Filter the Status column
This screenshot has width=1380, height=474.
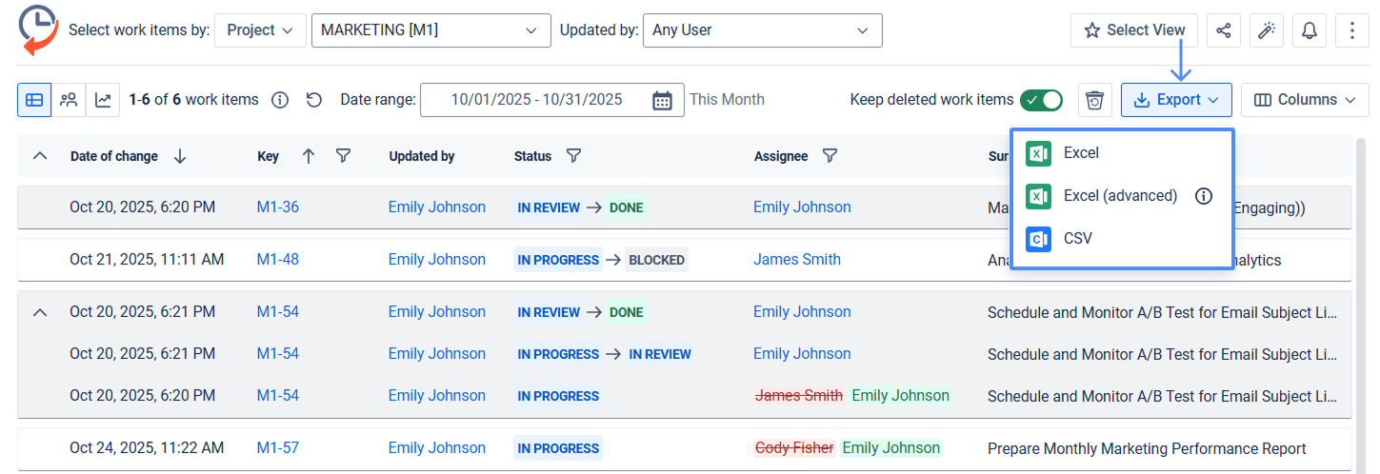574,156
